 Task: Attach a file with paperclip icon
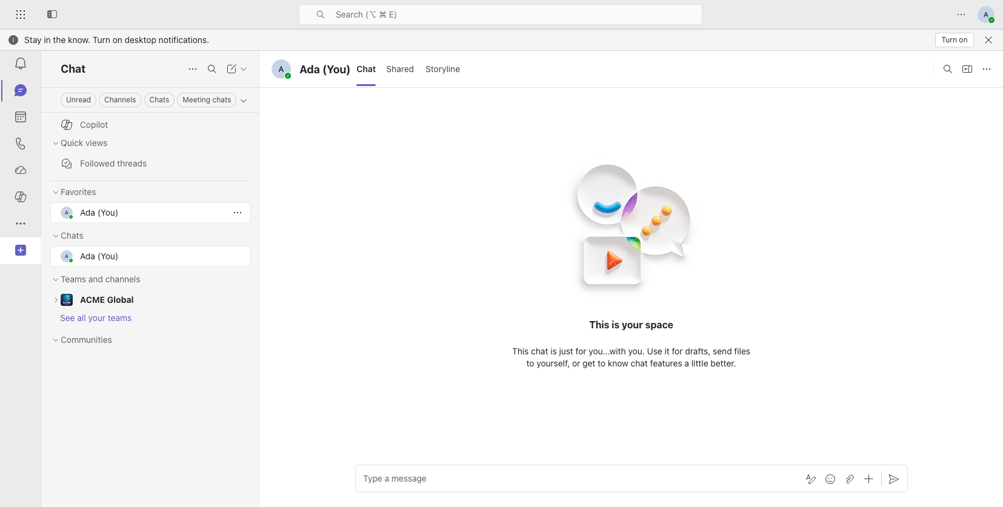(850, 479)
